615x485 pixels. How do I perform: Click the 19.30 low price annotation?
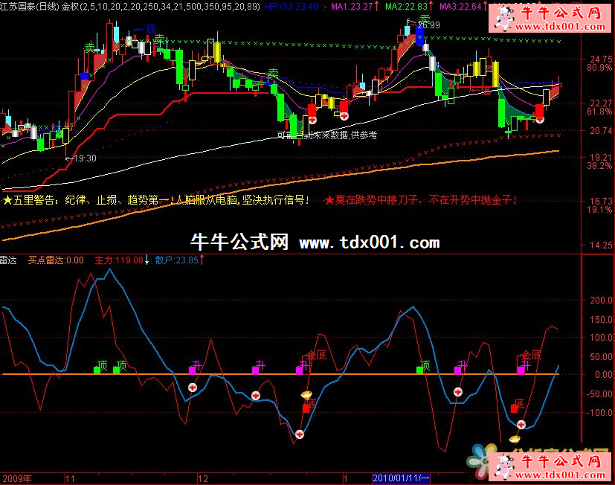point(85,158)
